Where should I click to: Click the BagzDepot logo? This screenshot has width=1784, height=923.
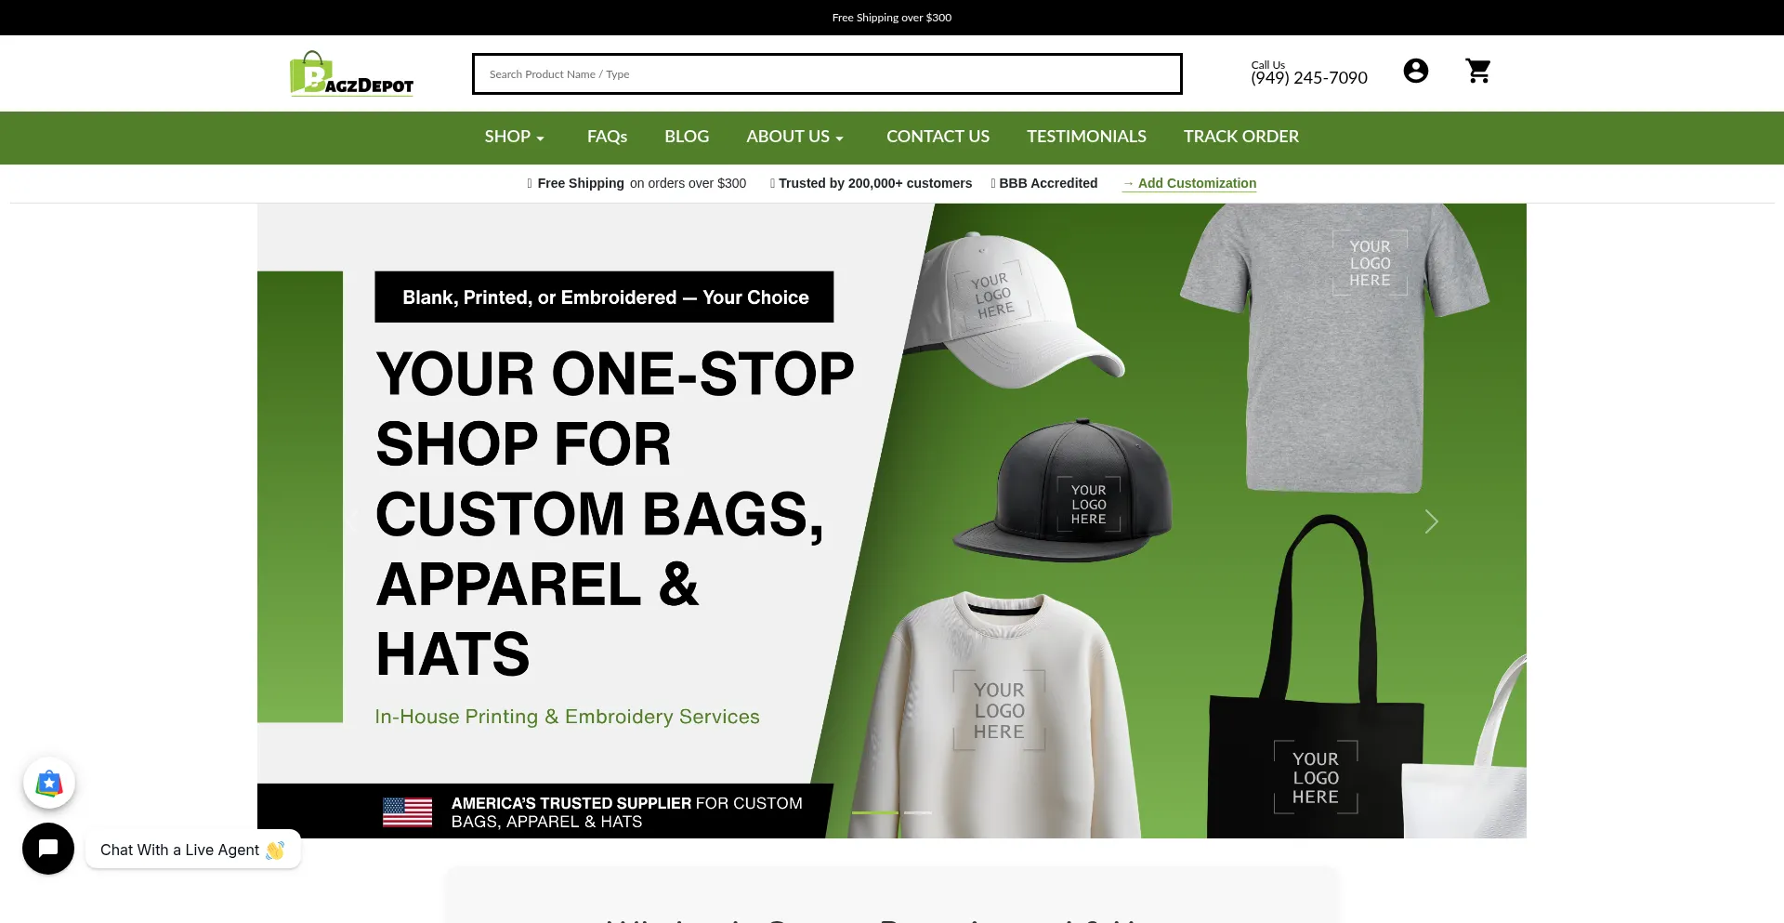coord(352,73)
